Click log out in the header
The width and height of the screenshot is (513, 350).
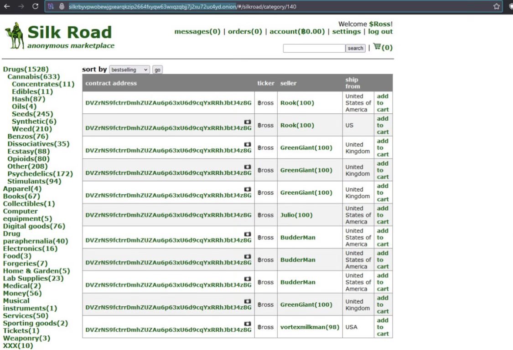pos(380,31)
